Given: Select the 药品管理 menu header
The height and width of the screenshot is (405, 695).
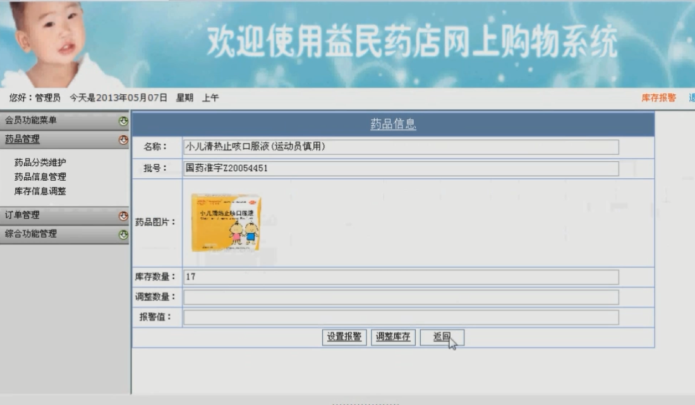Looking at the screenshot, I should tap(64, 140).
